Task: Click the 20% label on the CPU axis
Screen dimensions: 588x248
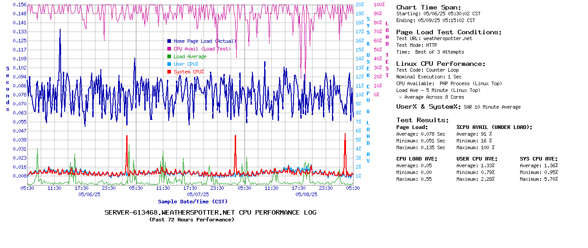Action: (x=360, y=5)
